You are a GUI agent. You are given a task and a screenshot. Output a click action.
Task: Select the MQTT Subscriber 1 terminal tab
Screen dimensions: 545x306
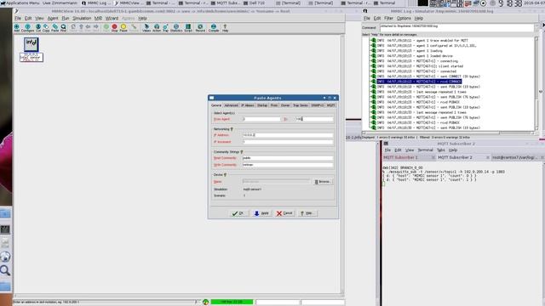(x=400, y=157)
